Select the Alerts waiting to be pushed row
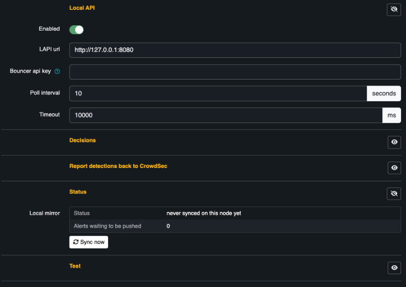This screenshot has height=287, width=406. (235, 226)
